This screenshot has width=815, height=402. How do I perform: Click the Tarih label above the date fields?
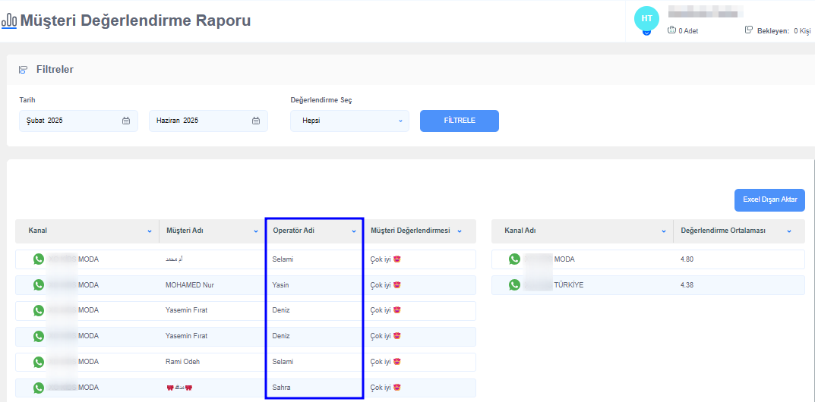27,99
